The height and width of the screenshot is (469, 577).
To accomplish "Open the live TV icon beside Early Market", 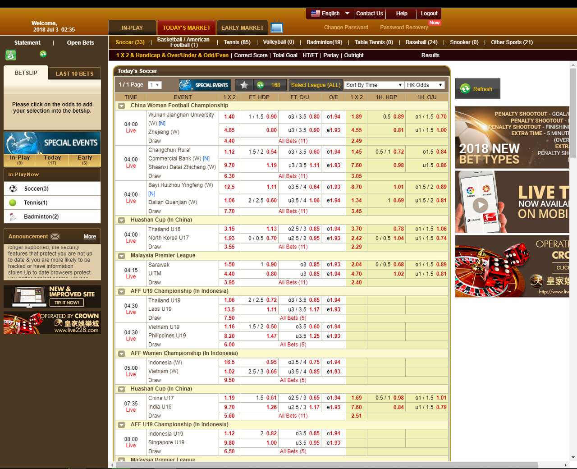I will (x=277, y=28).
